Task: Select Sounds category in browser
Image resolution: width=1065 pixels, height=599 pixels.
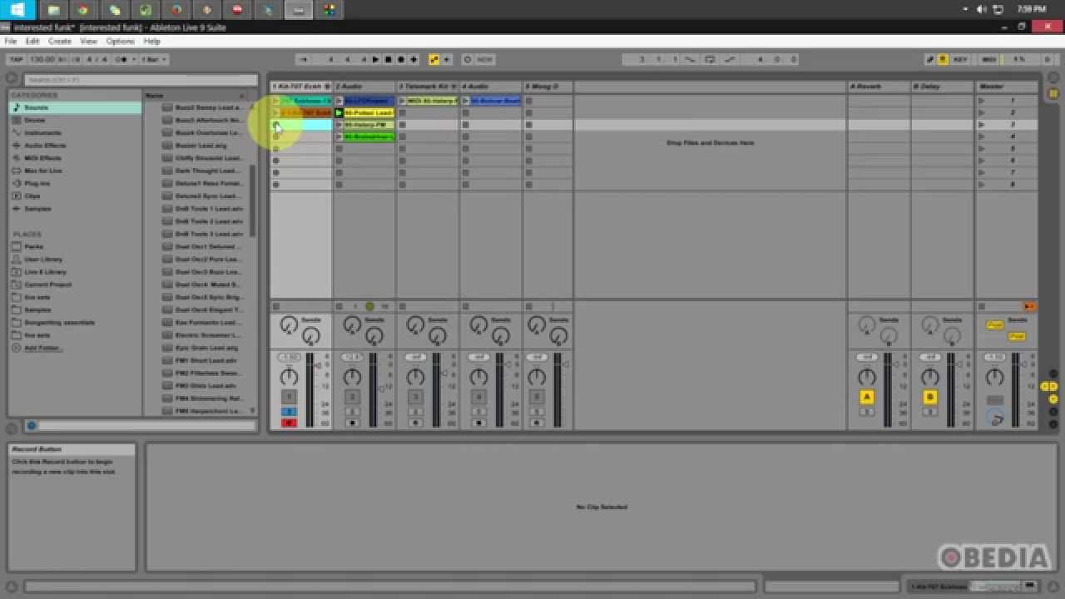Action: point(75,107)
